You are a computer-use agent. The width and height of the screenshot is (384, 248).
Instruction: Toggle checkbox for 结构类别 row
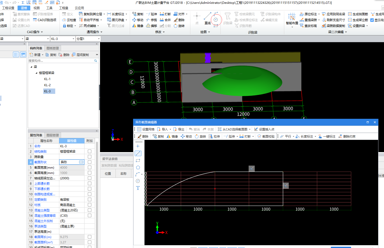click(x=90, y=151)
